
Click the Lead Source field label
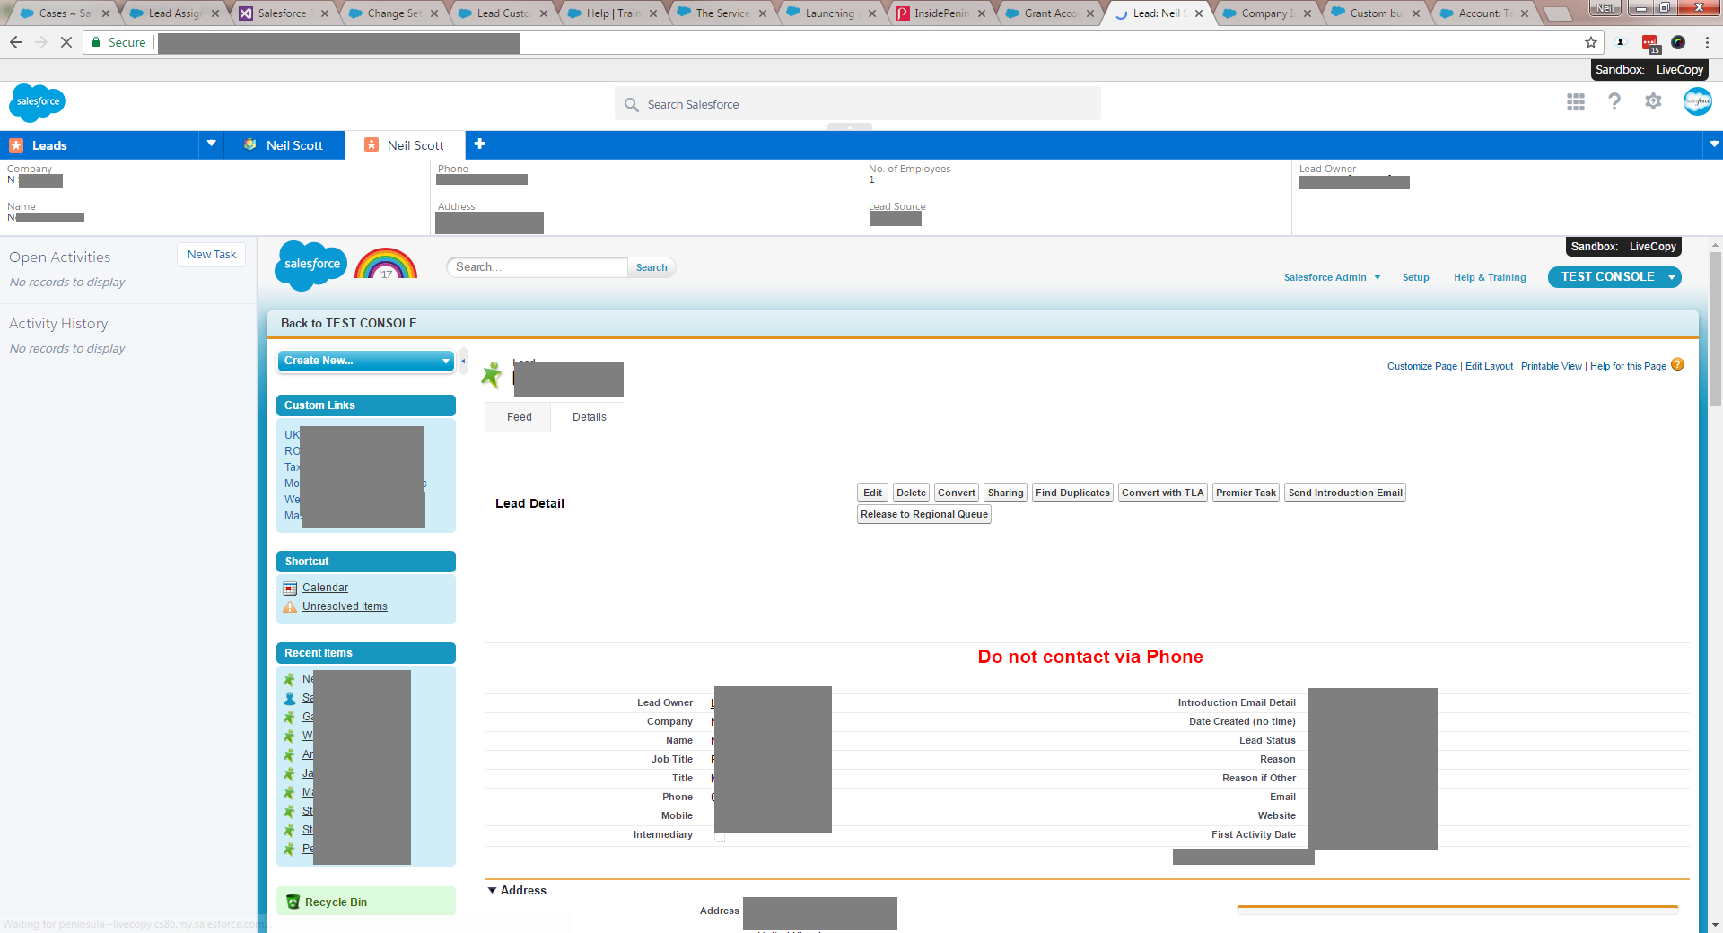click(896, 206)
